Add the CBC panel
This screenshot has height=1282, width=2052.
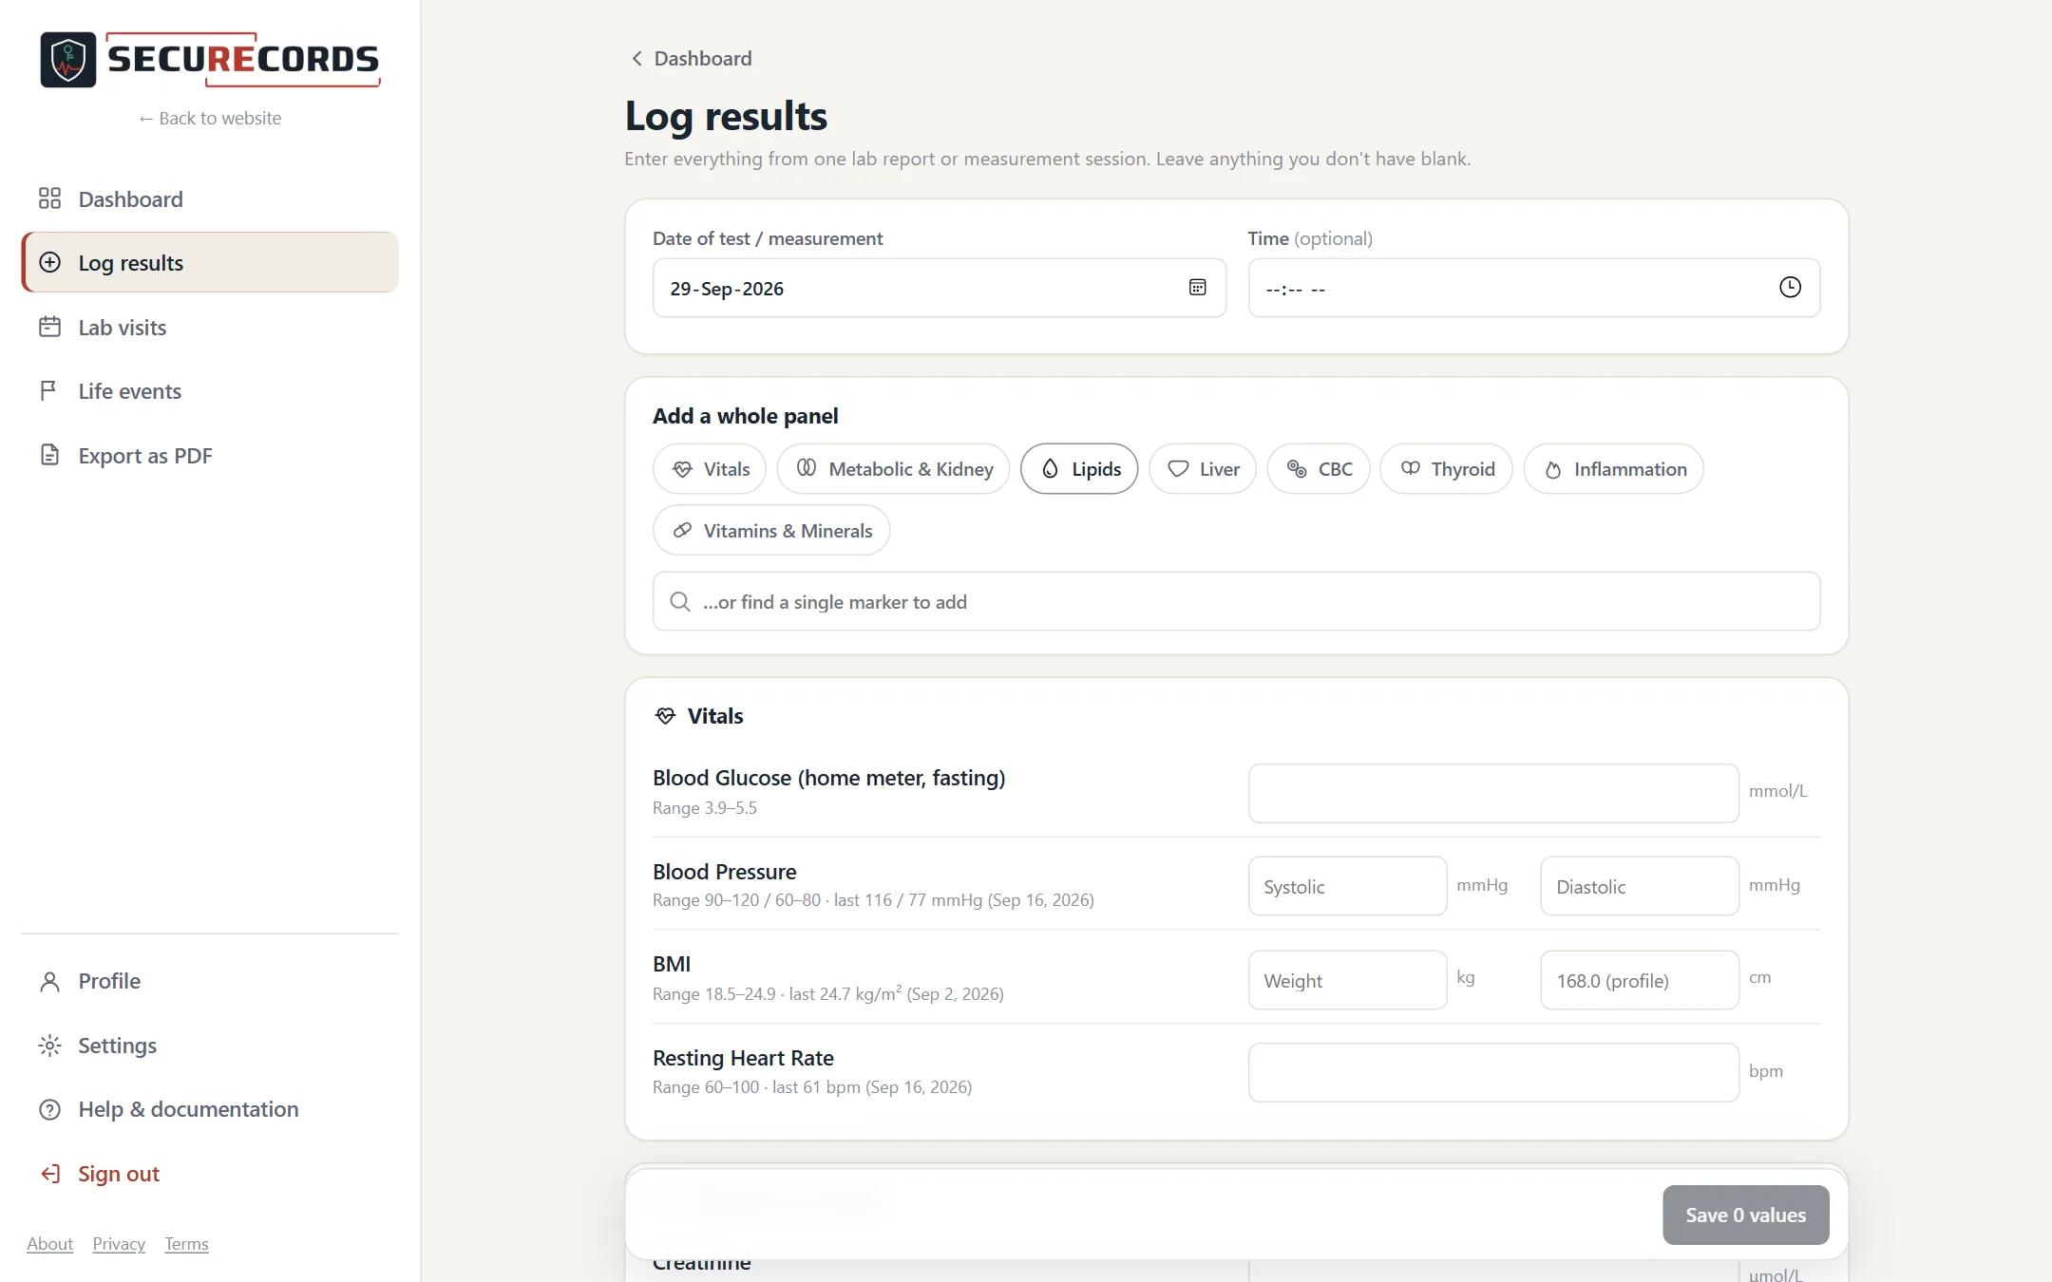click(x=1319, y=468)
